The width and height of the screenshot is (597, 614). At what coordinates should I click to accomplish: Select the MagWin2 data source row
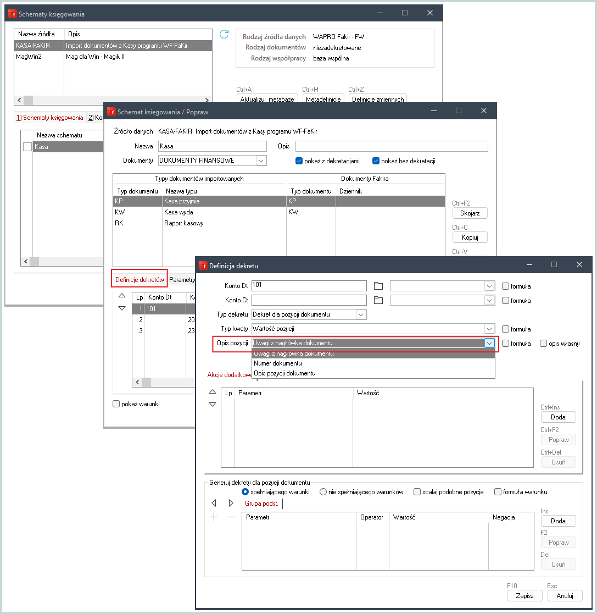coord(113,57)
